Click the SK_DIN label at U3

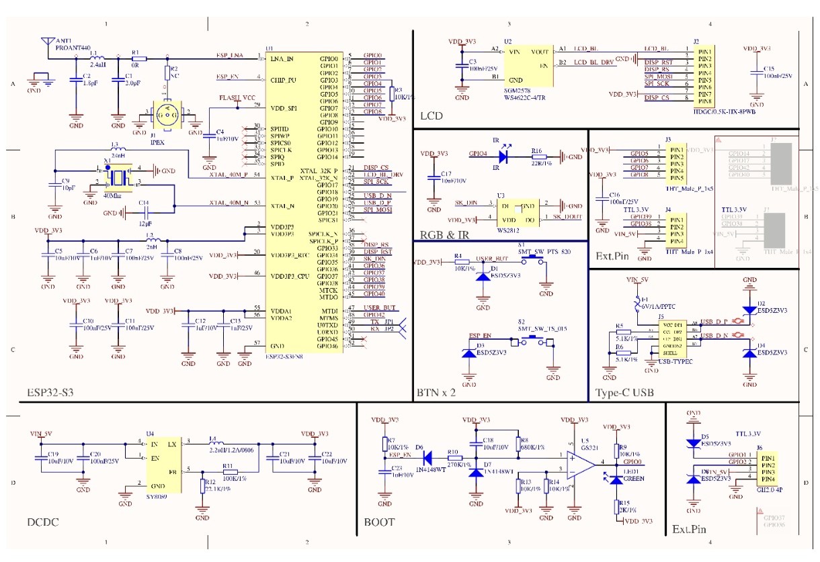tap(466, 202)
